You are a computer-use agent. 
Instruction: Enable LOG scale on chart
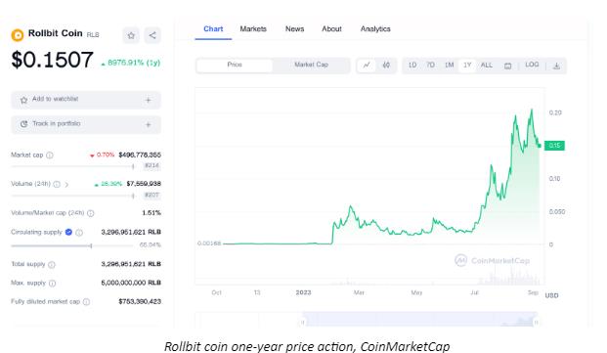coord(532,65)
